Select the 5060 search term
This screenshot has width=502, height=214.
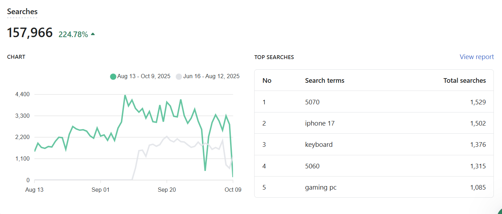point(312,166)
